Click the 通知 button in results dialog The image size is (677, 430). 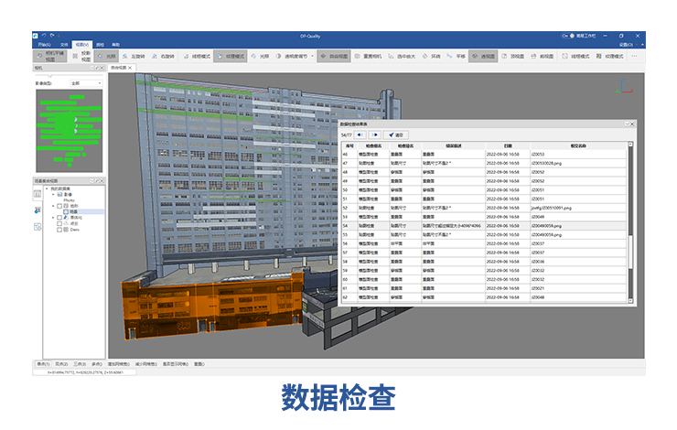coord(396,134)
